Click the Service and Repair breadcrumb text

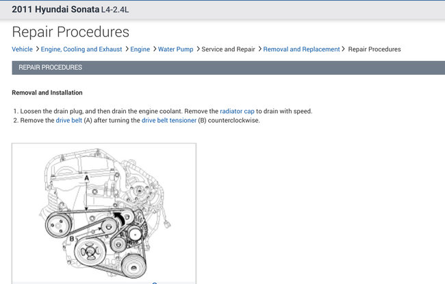point(228,49)
